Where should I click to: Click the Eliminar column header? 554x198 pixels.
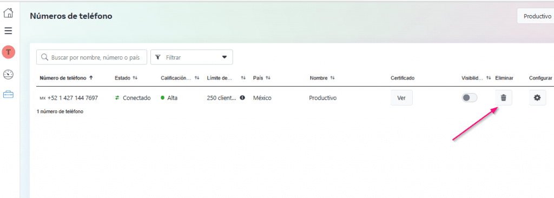pyautogui.click(x=504, y=78)
